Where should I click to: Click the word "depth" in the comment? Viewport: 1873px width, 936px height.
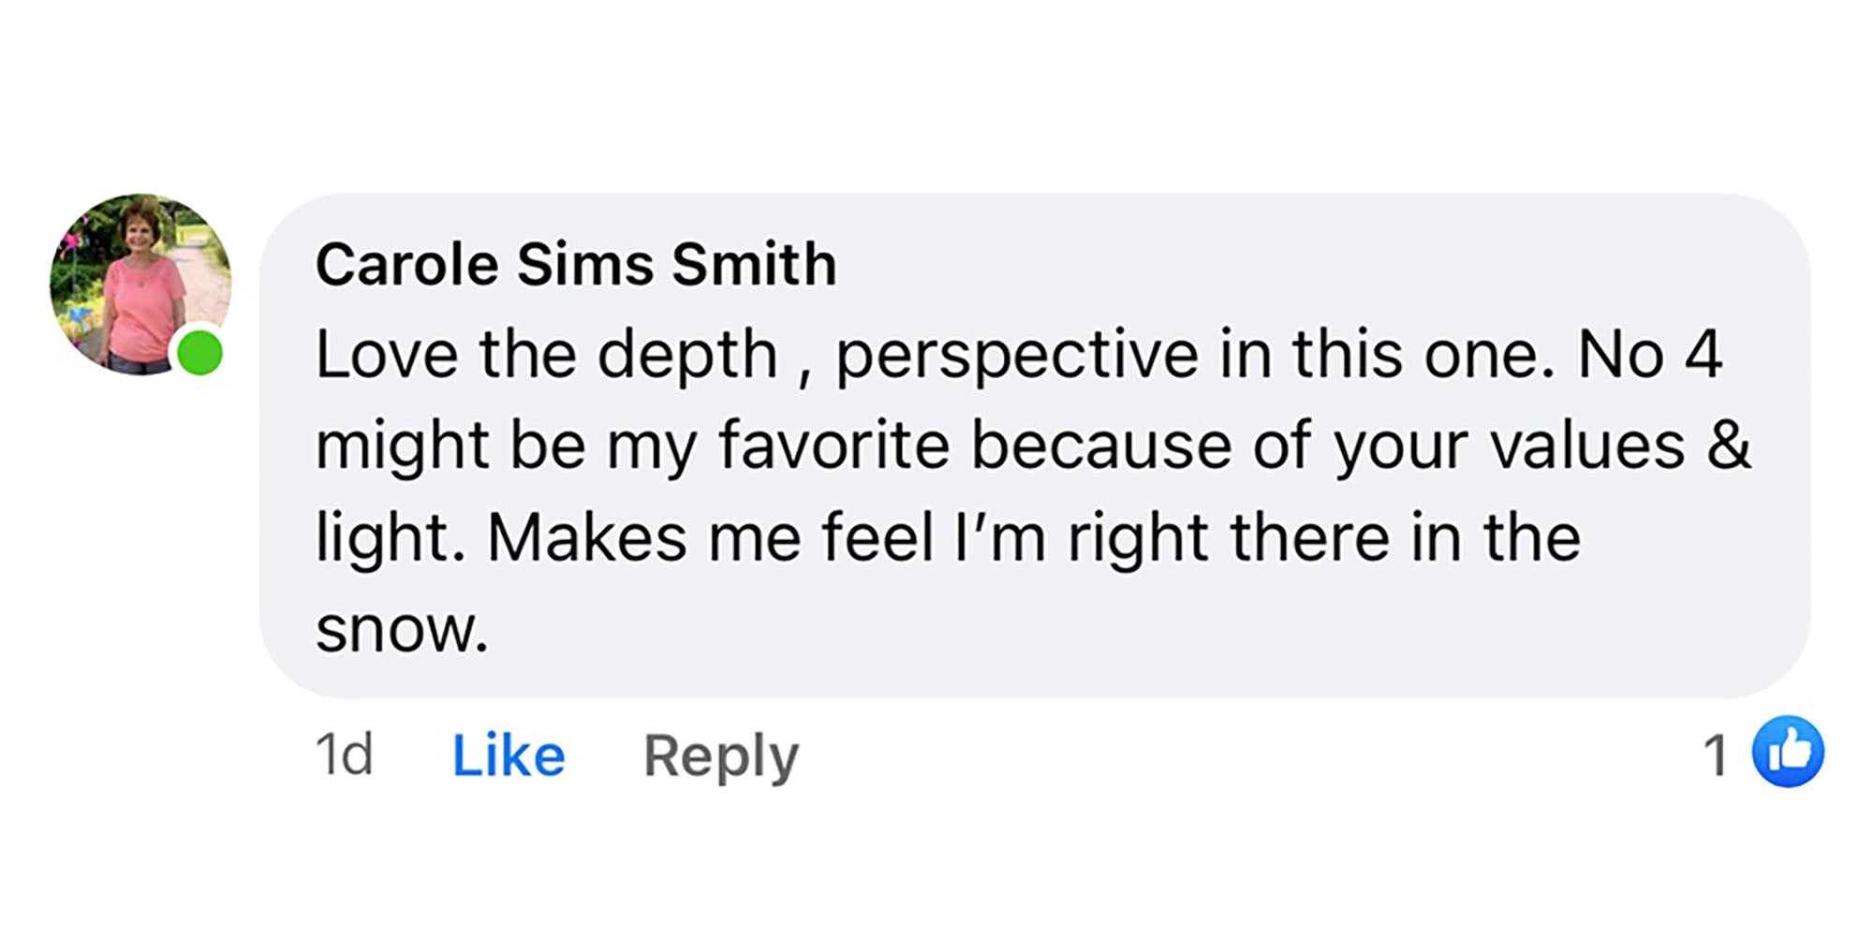pyautogui.click(x=687, y=357)
